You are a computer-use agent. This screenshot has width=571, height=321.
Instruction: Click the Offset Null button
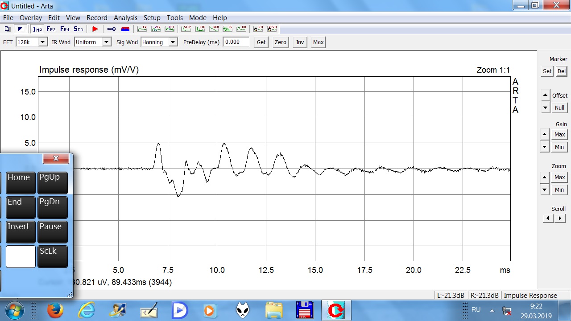559,108
